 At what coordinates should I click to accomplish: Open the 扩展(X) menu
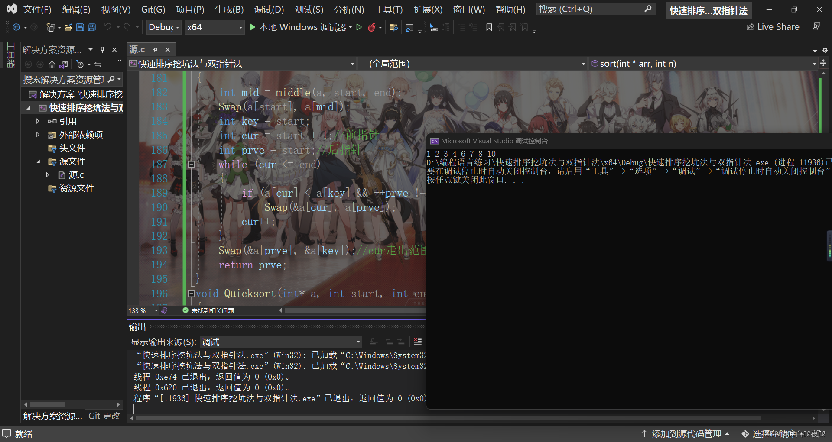pyautogui.click(x=428, y=10)
